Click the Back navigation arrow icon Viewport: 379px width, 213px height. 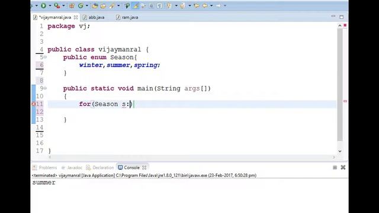tap(205, 5)
